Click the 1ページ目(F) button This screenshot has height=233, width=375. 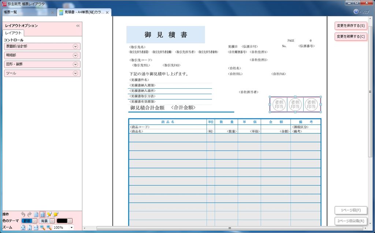click(351, 210)
